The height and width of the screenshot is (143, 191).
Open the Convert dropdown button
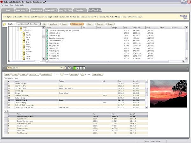point(100,24)
